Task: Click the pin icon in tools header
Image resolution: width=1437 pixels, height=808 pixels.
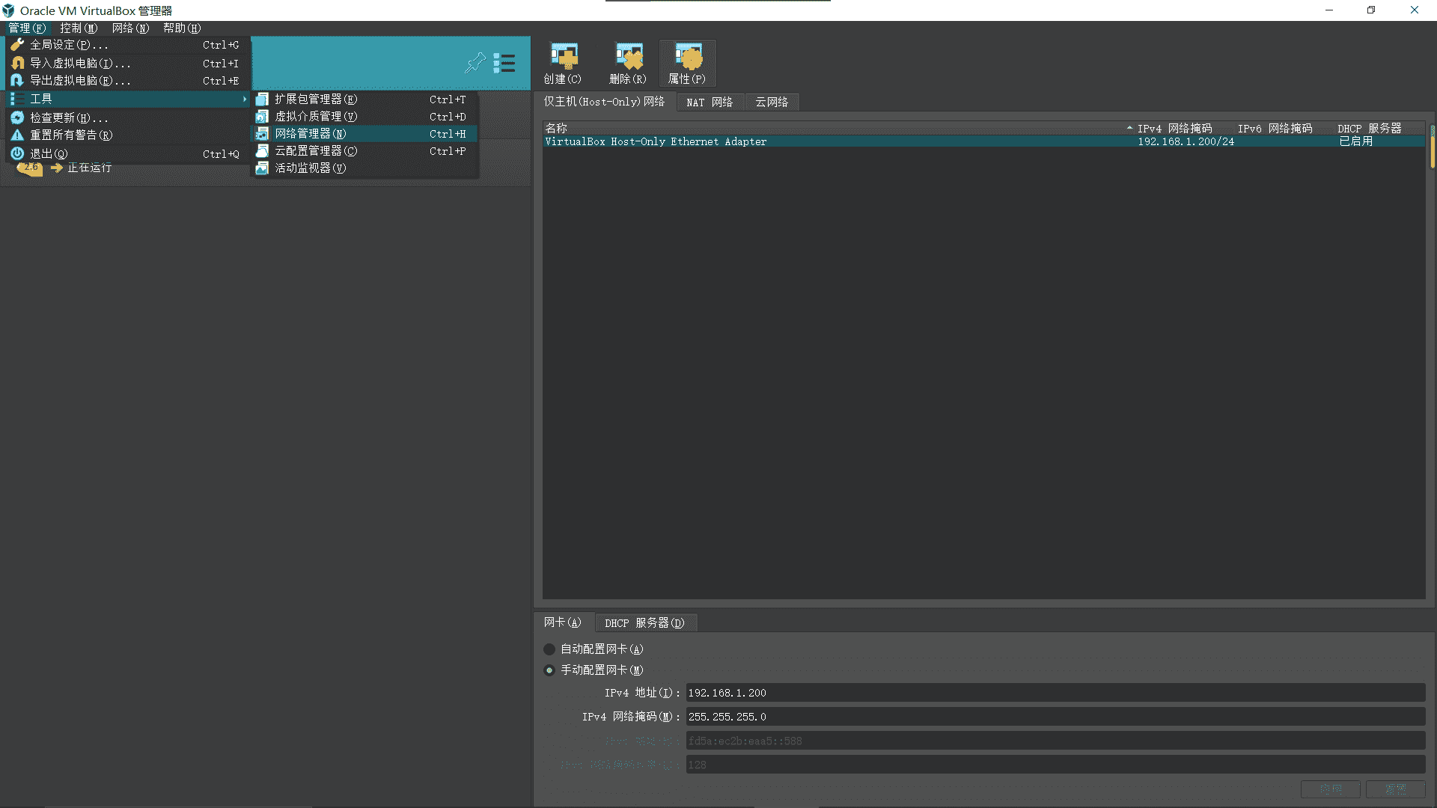Action: coord(475,63)
